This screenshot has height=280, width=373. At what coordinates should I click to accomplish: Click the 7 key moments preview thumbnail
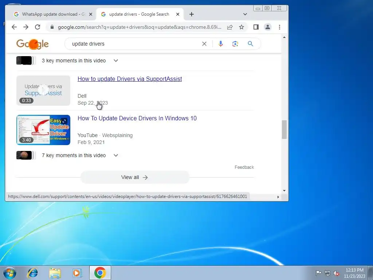pos(24,155)
